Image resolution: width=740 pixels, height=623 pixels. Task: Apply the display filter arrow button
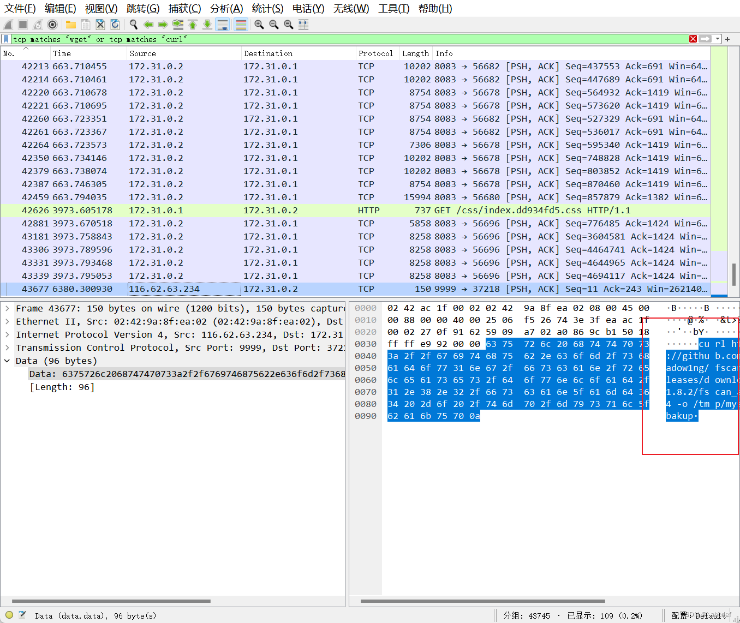tap(706, 39)
